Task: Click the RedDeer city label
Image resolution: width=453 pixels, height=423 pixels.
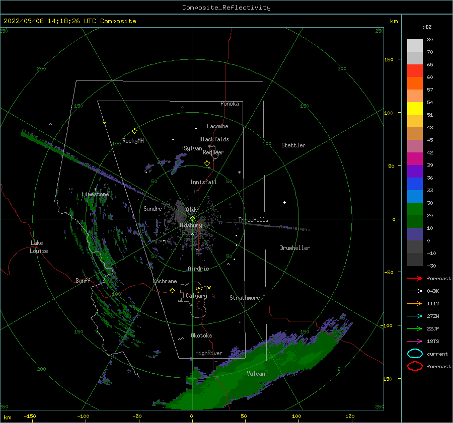Action: tap(213, 152)
